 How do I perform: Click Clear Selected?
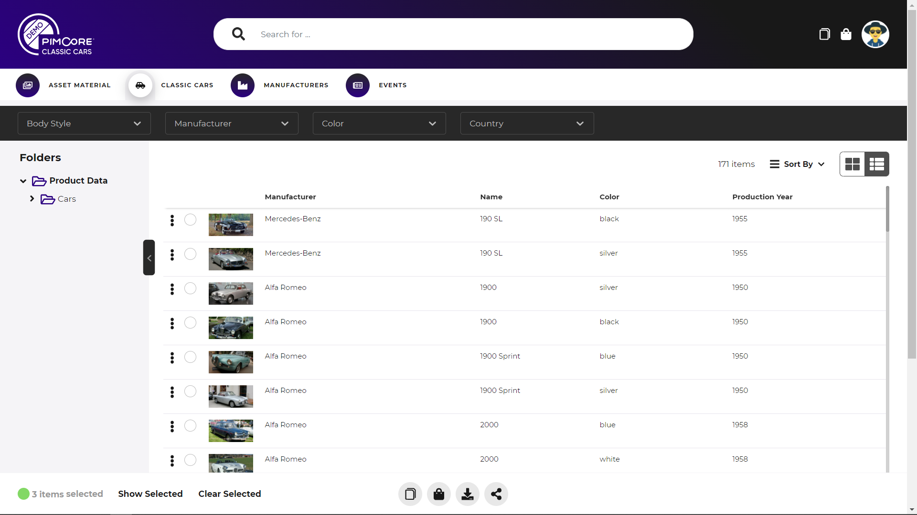coord(230,494)
